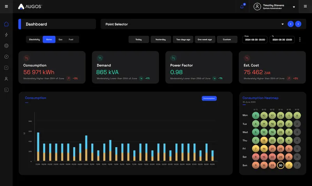Click the down arrow beside -4%
This screenshot has height=186, width=312.
point(141,79)
